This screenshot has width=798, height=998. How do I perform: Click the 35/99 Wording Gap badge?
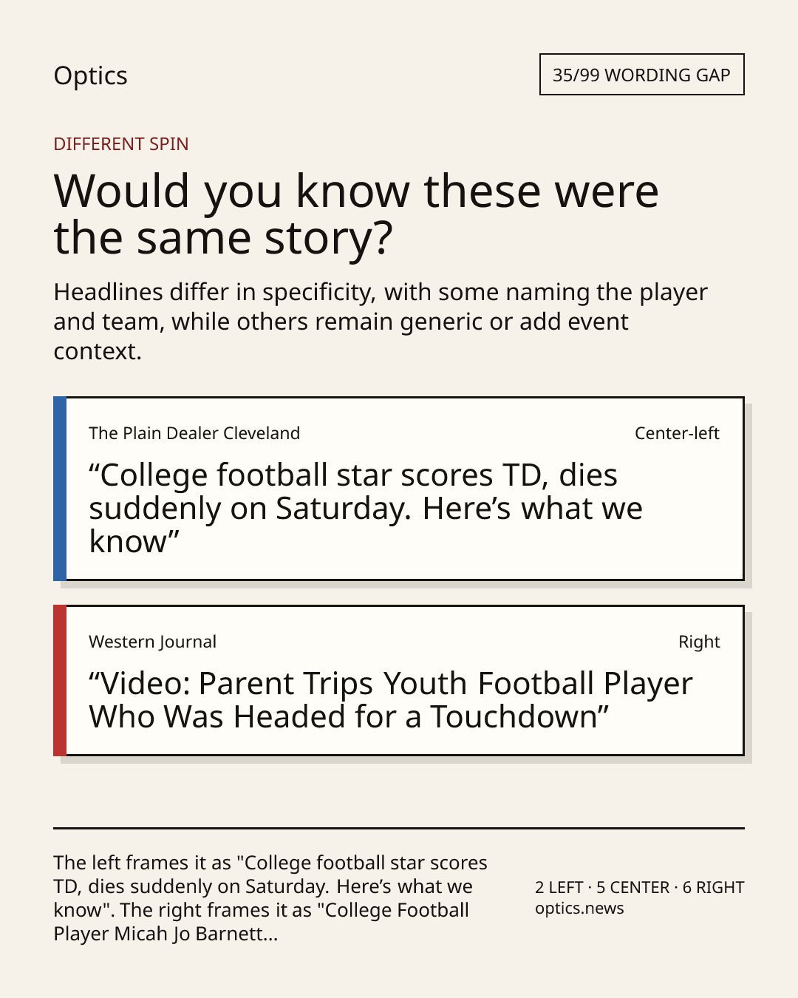coord(641,75)
